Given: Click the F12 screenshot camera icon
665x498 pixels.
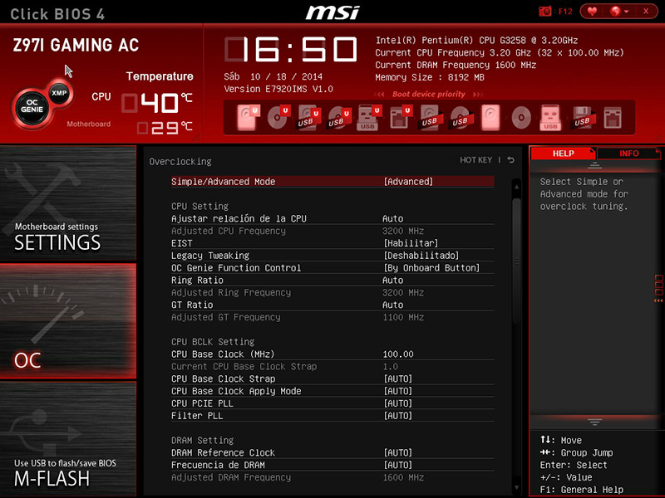Looking at the screenshot, I should point(545,12).
